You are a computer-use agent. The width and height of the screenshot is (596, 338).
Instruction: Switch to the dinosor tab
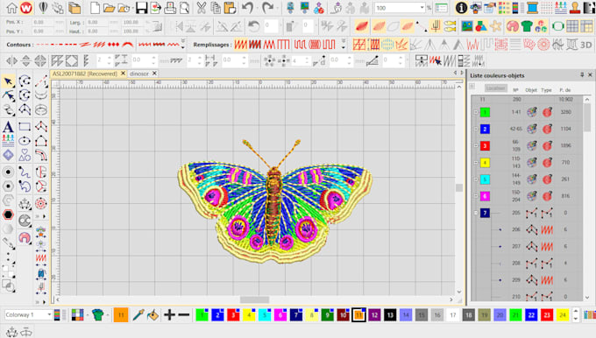(x=139, y=74)
